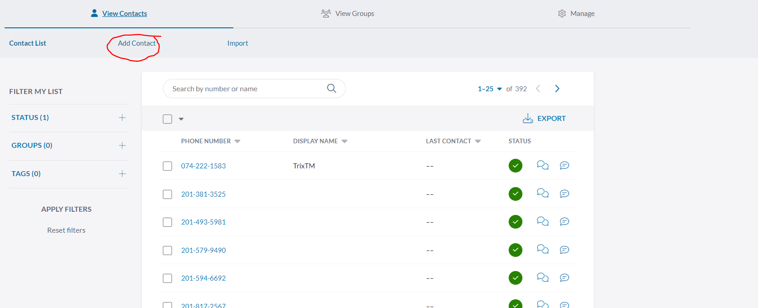Click message bubble icon for 201-594-6692
The image size is (758, 308).
tap(564, 278)
